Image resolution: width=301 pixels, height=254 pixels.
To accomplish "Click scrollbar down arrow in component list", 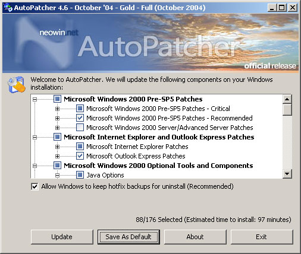I will click(287, 174).
